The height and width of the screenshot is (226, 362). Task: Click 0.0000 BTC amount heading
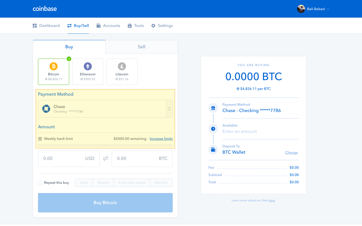click(254, 76)
